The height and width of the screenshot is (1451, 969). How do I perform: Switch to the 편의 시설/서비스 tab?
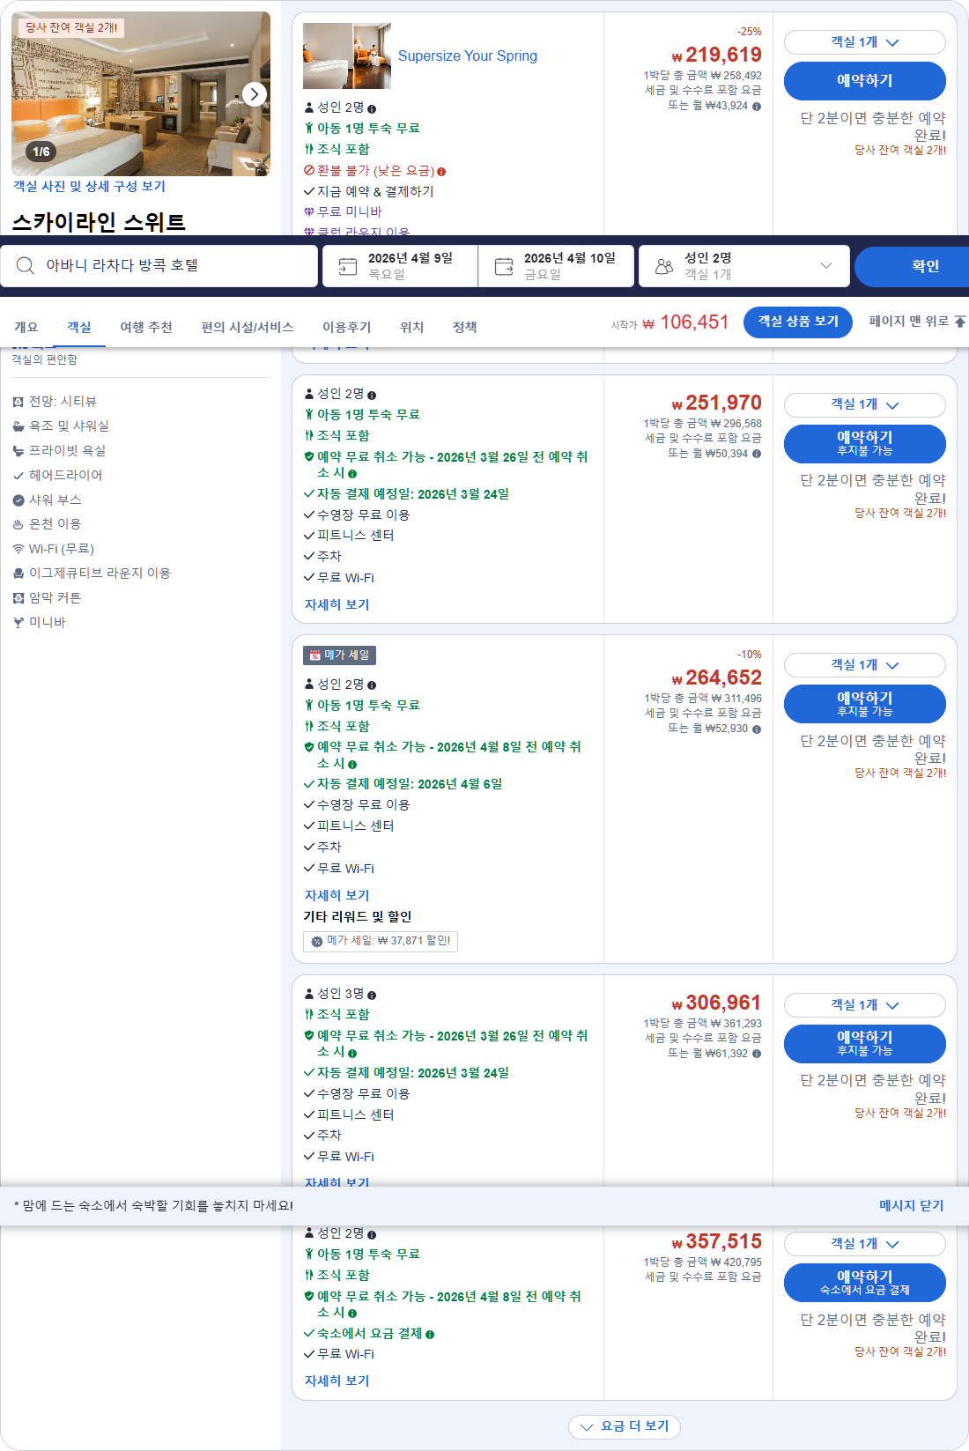(x=248, y=327)
